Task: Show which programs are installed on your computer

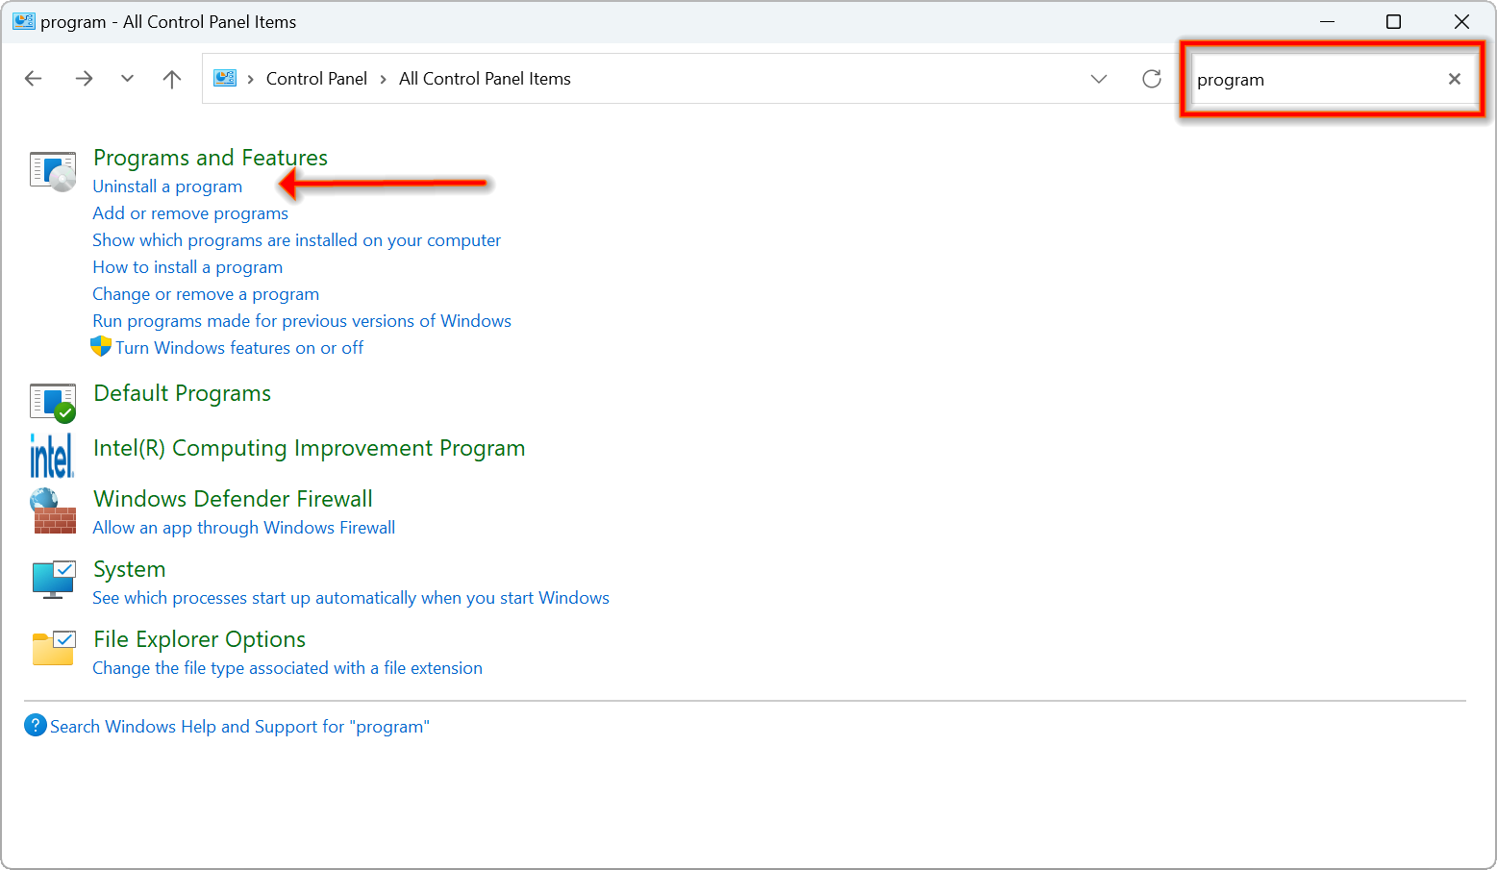Action: 296,240
